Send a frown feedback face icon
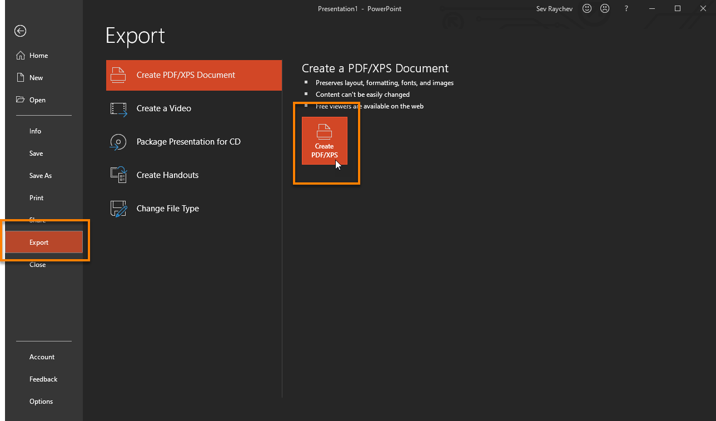This screenshot has width=716, height=421. coord(605,9)
